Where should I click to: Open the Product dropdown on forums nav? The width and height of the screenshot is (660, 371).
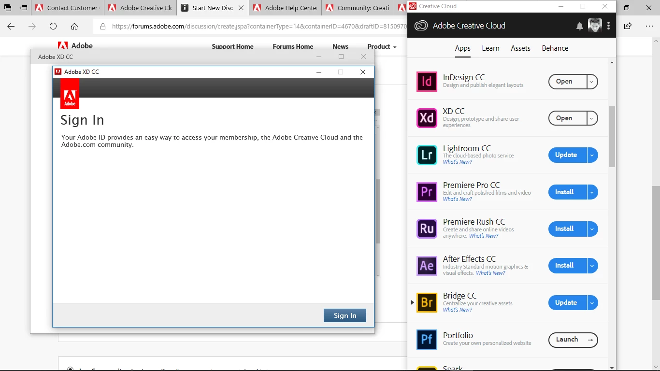coord(382,47)
